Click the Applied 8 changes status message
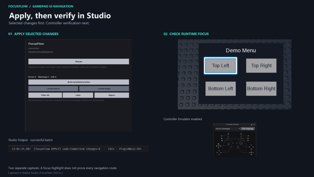This screenshot has height=177, width=314. point(68,67)
